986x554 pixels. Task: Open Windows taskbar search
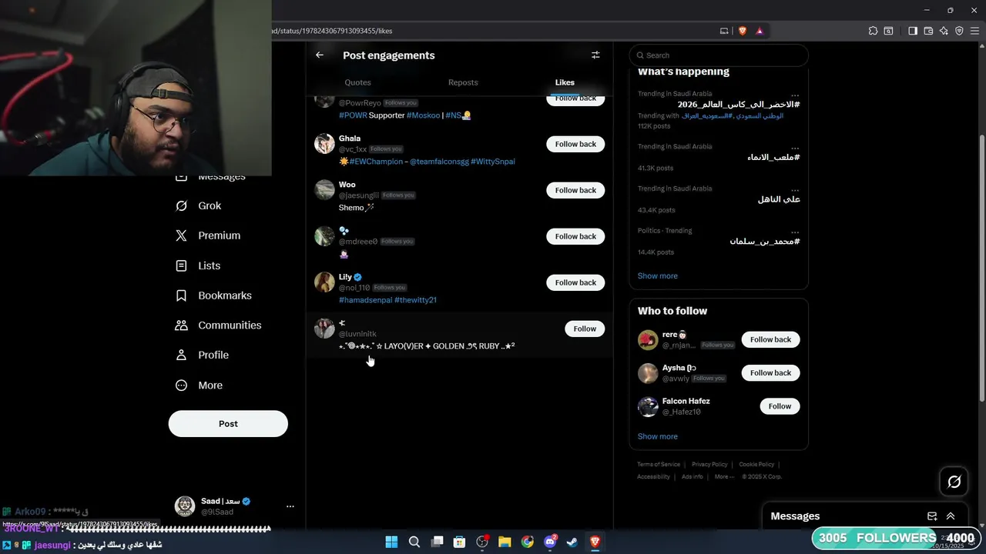[414, 542]
